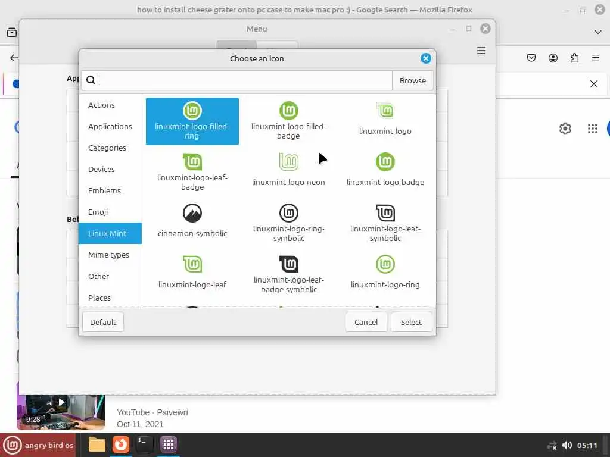Open the Places icon category
Screen dimensions: 610x457
pos(110,298)
